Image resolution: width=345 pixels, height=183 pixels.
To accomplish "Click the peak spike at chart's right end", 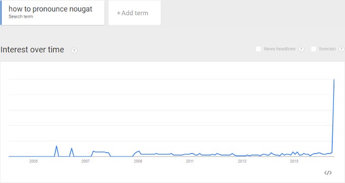I will pyautogui.click(x=334, y=80).
